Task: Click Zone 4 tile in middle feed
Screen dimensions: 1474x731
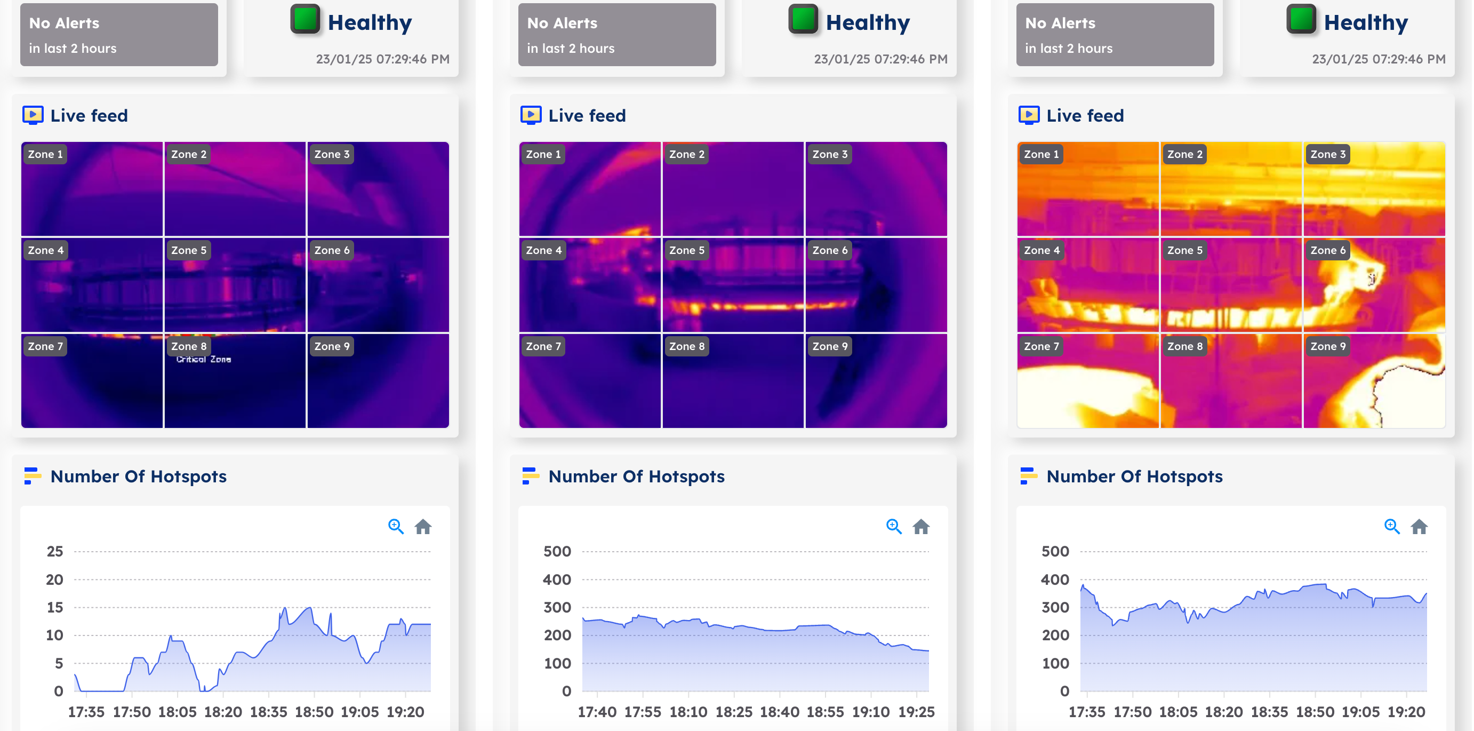Action: pyautogui.click(x=589, y=284)
